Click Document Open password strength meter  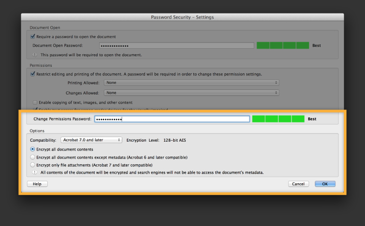pos(283,45)
